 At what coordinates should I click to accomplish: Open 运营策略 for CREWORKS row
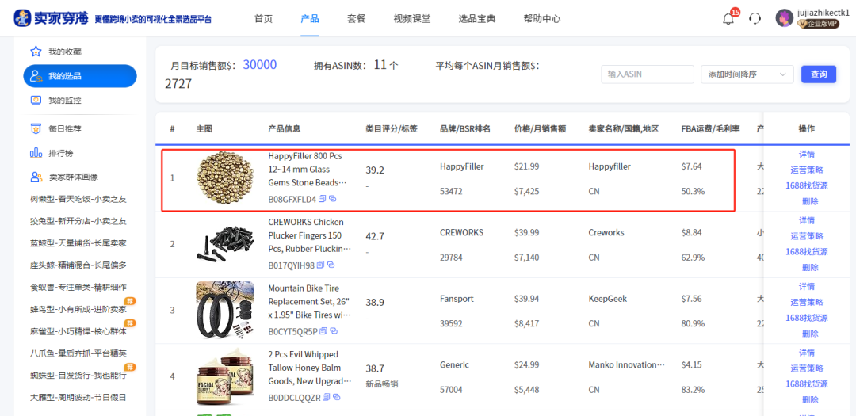806,236
